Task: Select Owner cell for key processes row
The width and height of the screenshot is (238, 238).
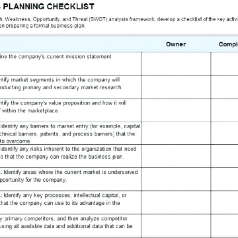Action: pos(176,202)
